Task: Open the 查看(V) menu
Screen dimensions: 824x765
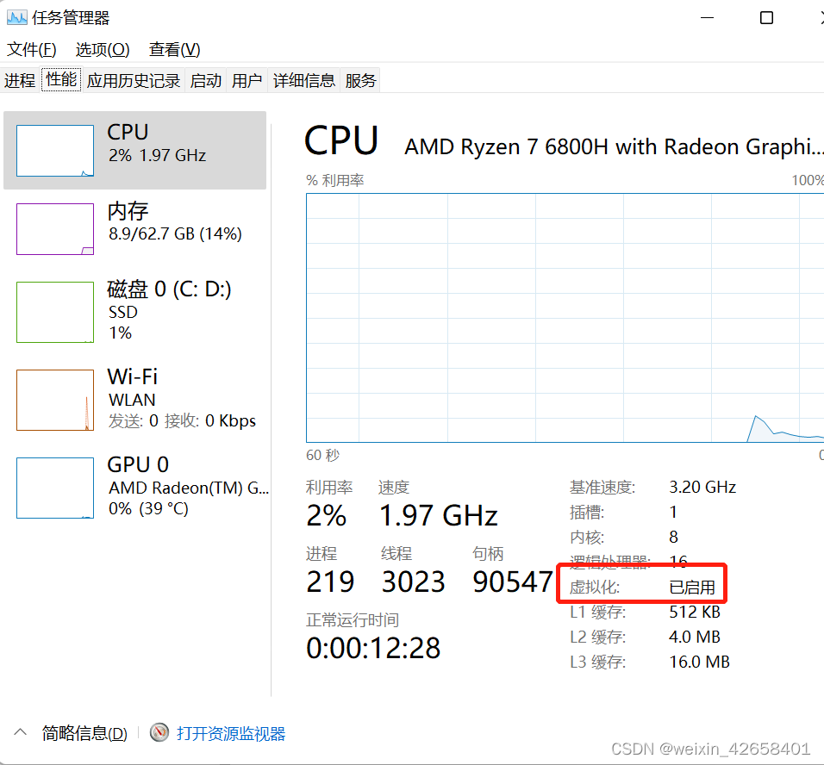Action: coord(174,49)
